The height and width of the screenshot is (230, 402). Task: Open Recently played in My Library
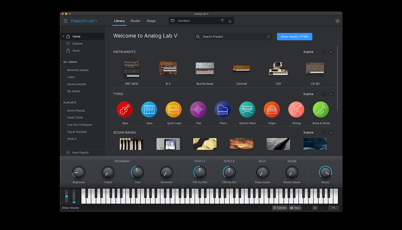(78, 70)
